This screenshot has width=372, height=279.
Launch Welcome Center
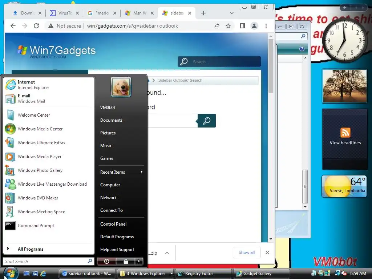coord(49,115)
